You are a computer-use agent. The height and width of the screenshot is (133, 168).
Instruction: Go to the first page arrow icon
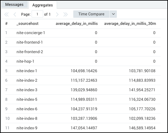6,14
